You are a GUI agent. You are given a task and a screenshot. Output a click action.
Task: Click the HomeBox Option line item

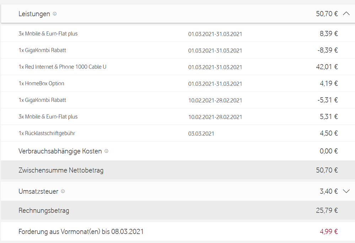pos(41,83)
